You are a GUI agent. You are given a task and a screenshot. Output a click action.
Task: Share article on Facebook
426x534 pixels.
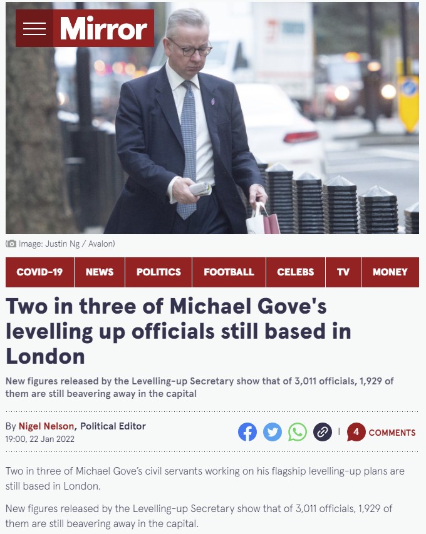(x=247, y=432)
